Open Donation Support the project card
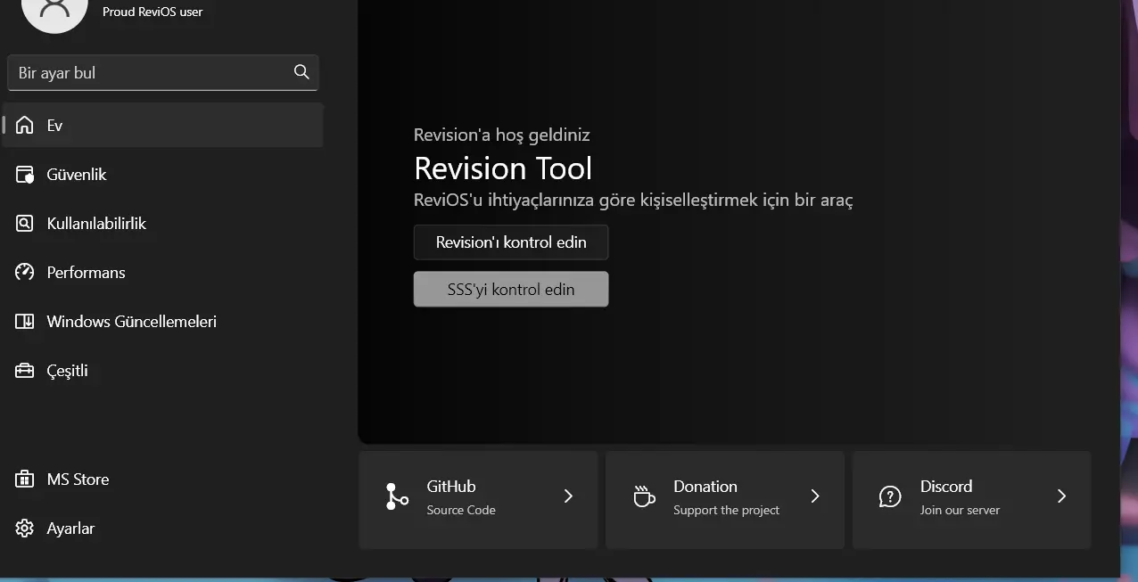The width and height of the screenshot is (1138, 582). [725, 499]
